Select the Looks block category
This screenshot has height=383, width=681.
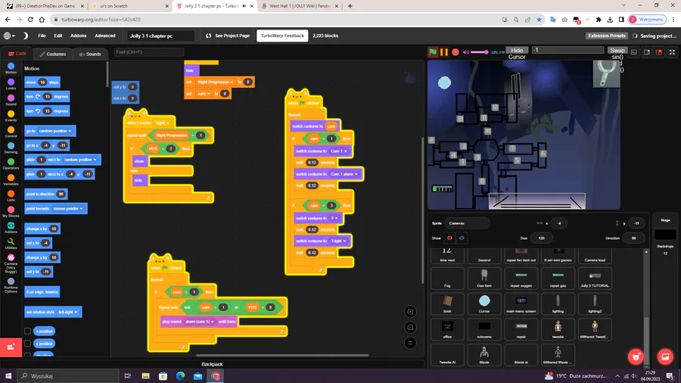click(x=11, y=84)
